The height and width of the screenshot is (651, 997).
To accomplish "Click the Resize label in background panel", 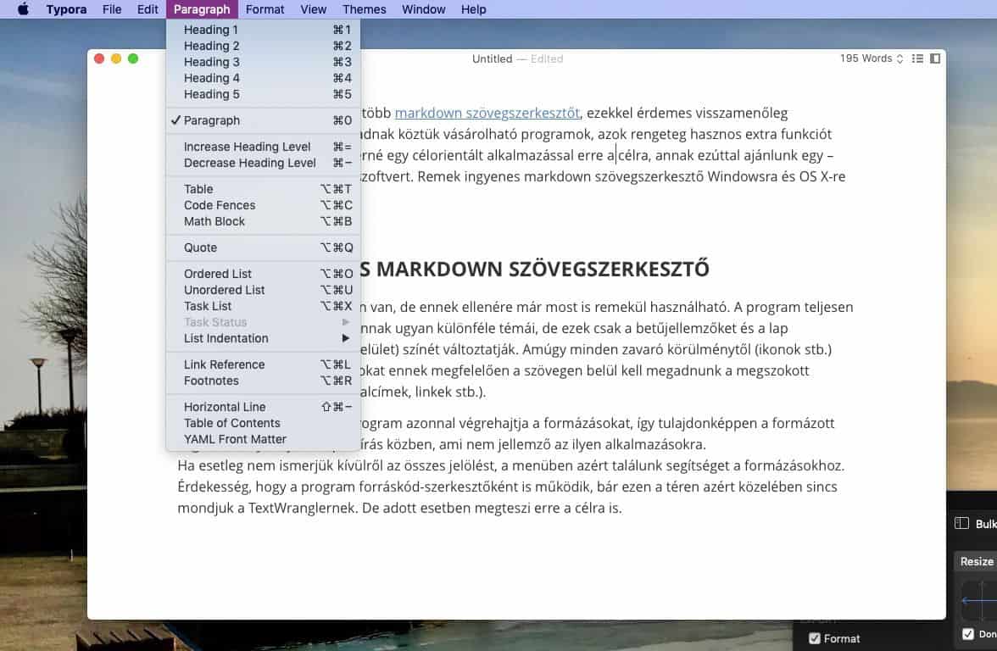I will 977,561.
